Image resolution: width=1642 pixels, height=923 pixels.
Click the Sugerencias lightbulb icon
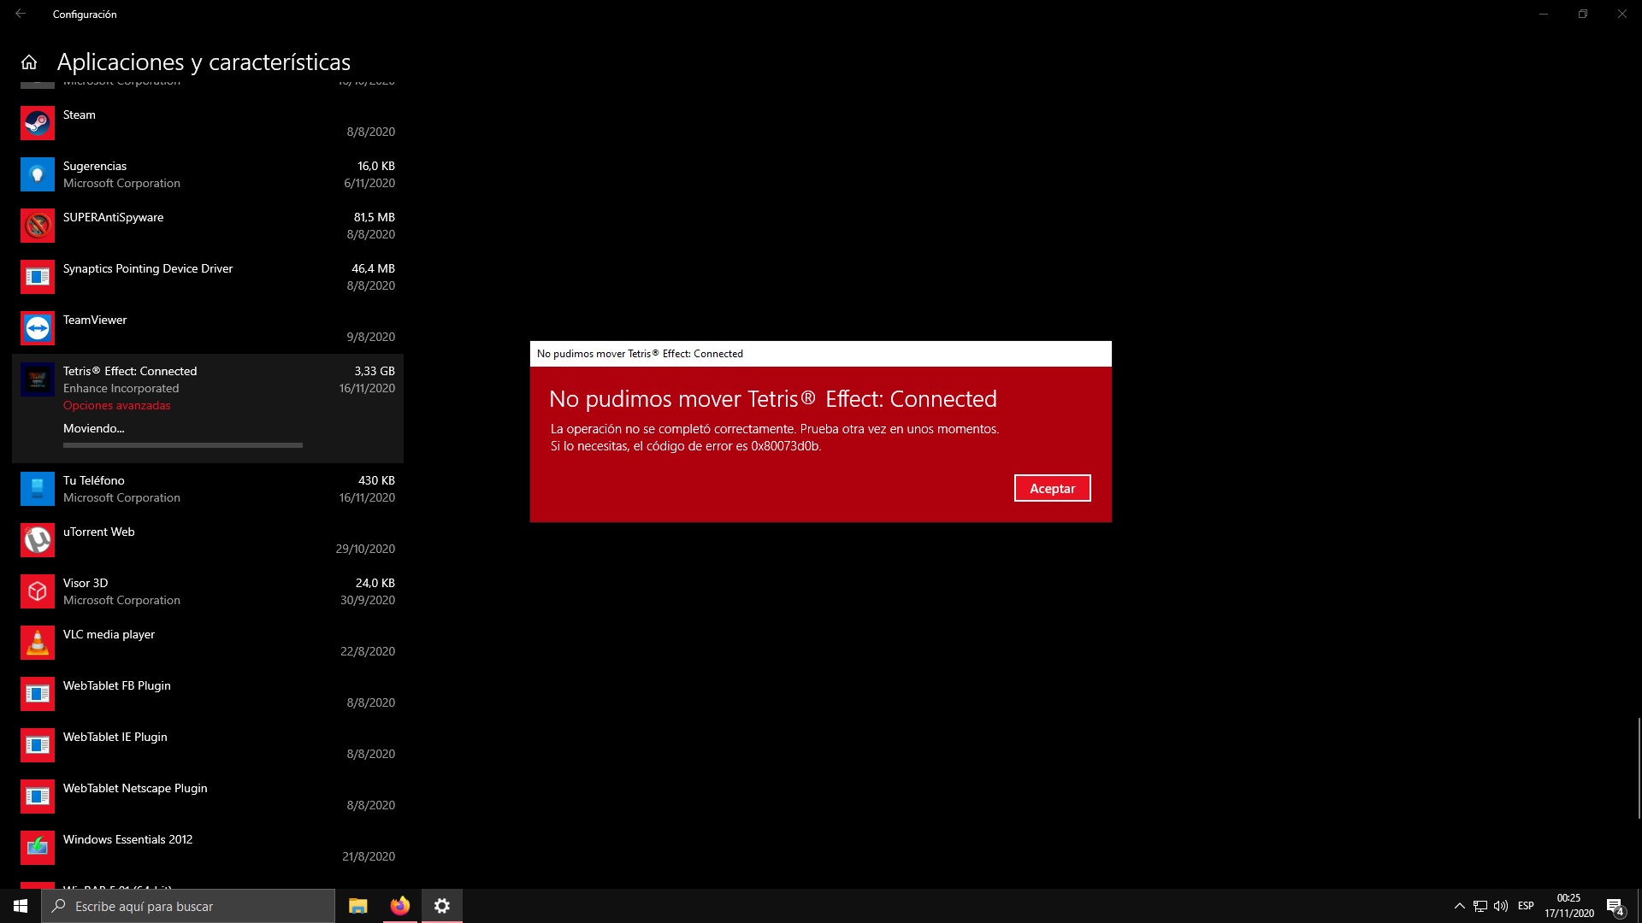(37, 174)
